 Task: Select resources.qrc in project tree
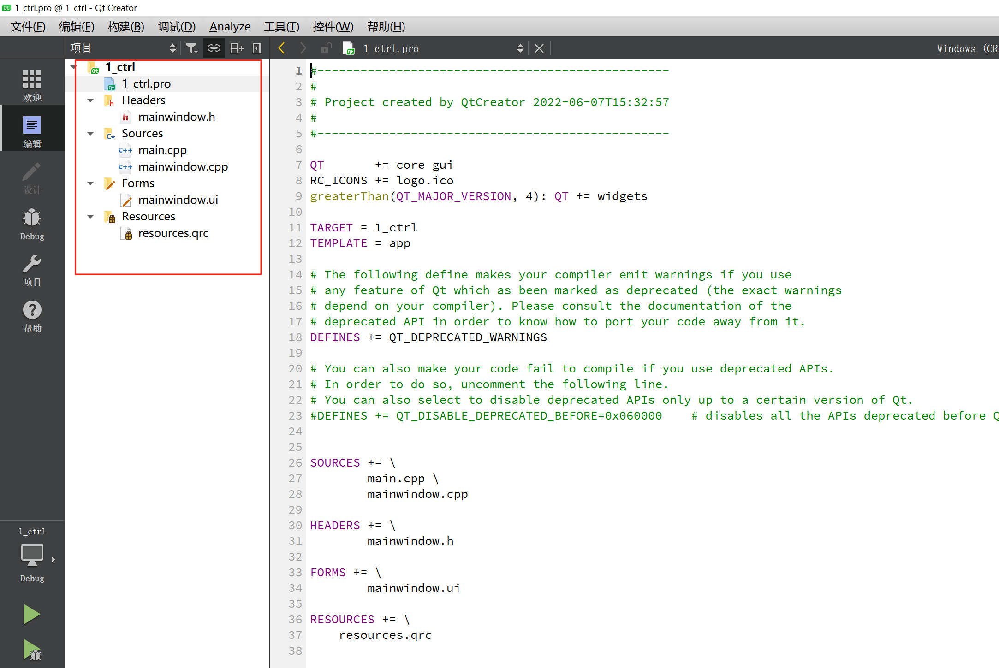point(173,233)
